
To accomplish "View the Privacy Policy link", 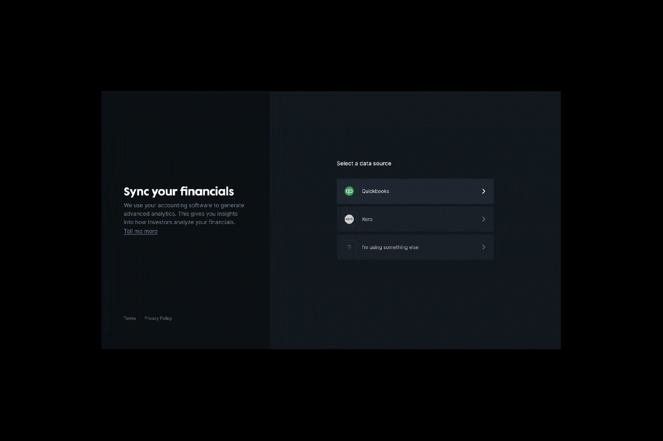I will point(158,318).
